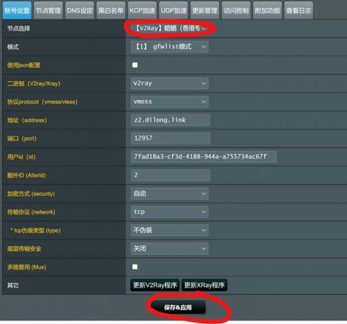Viewport: 347px width, 324px height.
Task: Expand the 节点选择 dropdown
Action: pos(169,28)
